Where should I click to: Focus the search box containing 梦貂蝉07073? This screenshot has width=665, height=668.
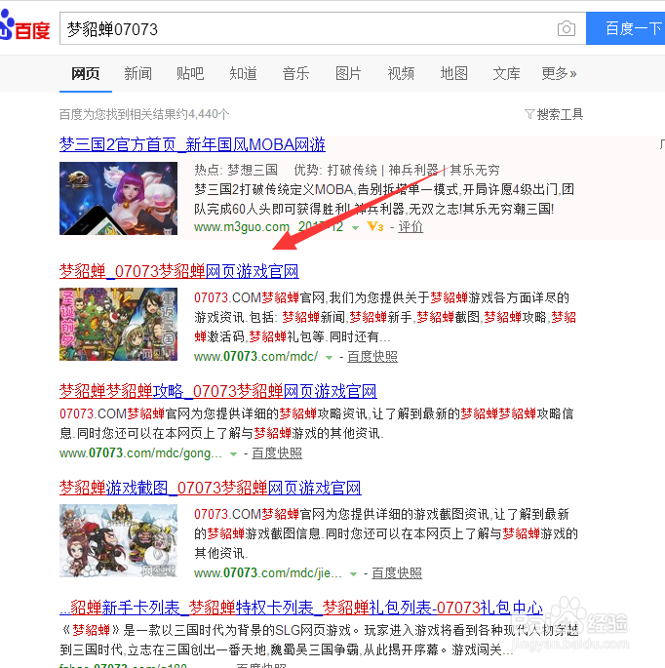[323, 28]
